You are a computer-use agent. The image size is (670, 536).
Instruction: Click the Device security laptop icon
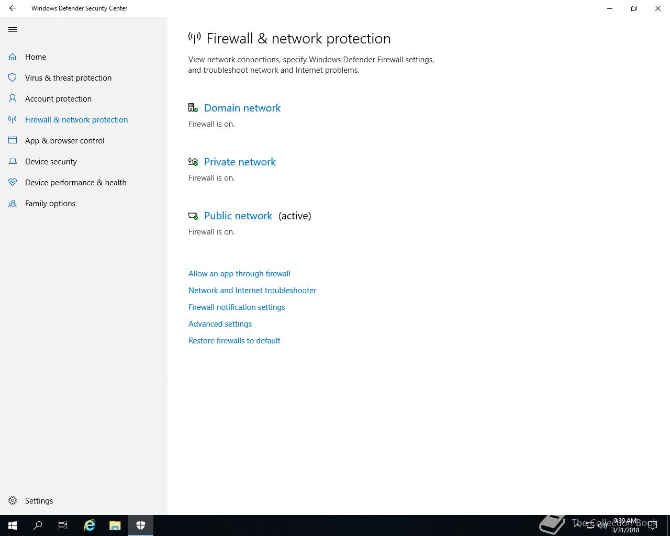[x=13, y=161]
